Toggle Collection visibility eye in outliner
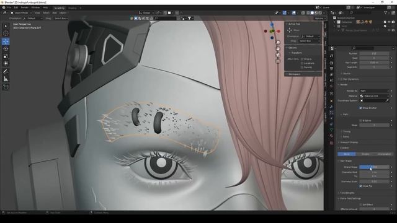This screenshot has width=397, height=223. tap(389, 22)
